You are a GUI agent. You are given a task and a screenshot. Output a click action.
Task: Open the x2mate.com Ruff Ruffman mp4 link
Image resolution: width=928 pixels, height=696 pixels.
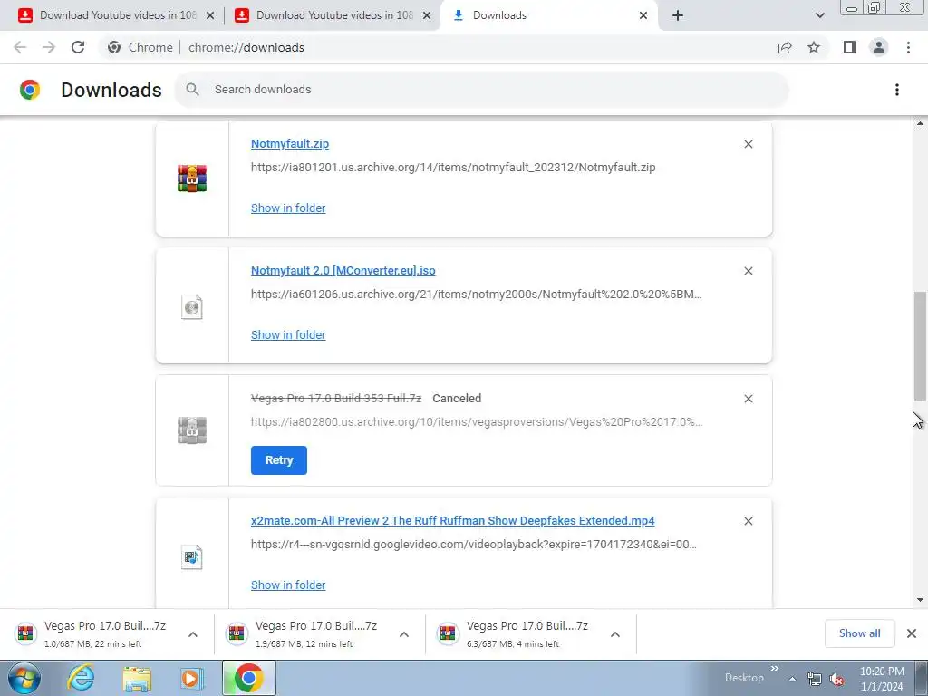453,521
